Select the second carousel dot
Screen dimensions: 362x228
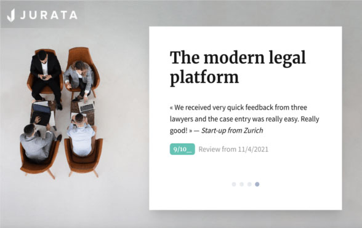click(x=241, y=184)
